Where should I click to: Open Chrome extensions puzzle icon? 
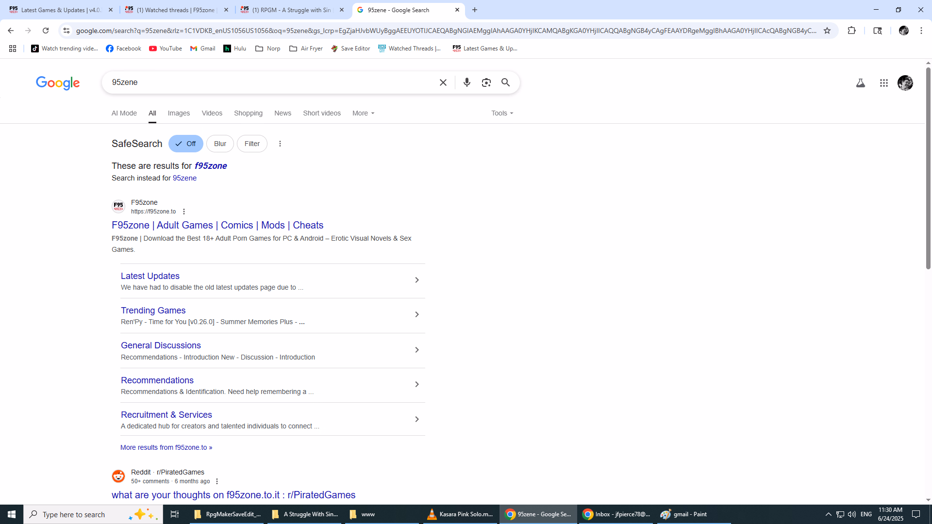851,31
